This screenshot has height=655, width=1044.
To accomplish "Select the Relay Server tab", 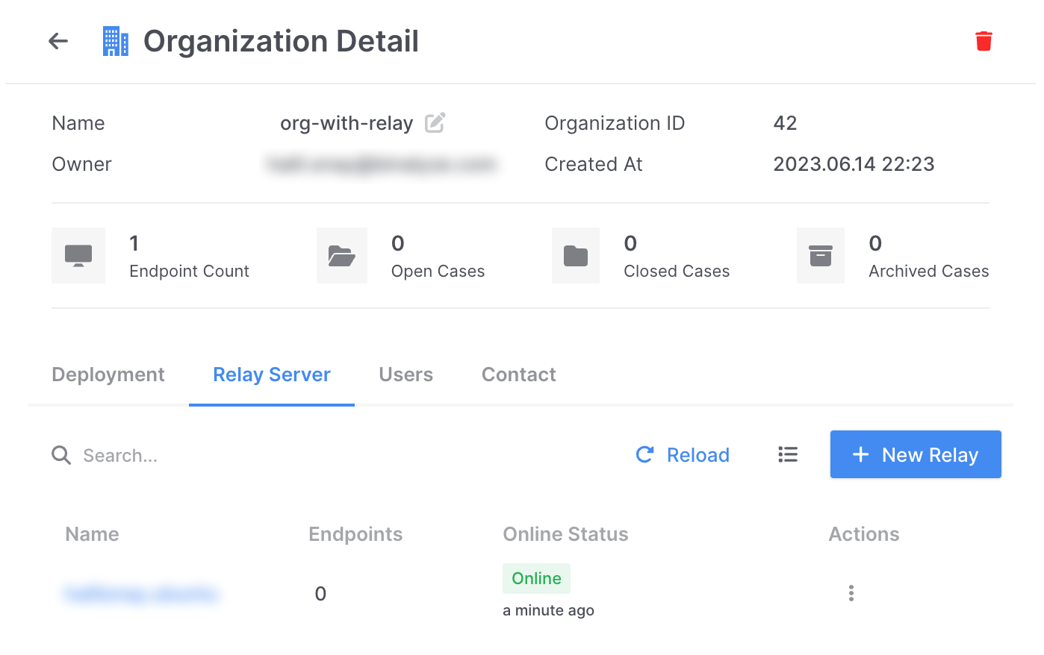I will point(272,374).
